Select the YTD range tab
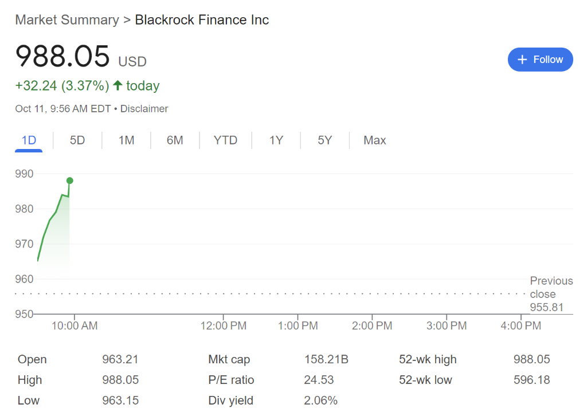 (x=225, y=140)
